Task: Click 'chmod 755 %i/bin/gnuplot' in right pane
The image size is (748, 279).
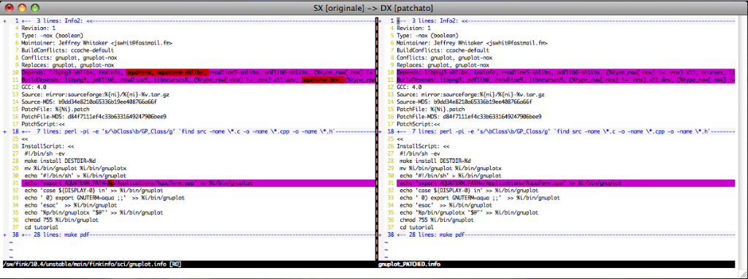Action: tap(437, 220)
